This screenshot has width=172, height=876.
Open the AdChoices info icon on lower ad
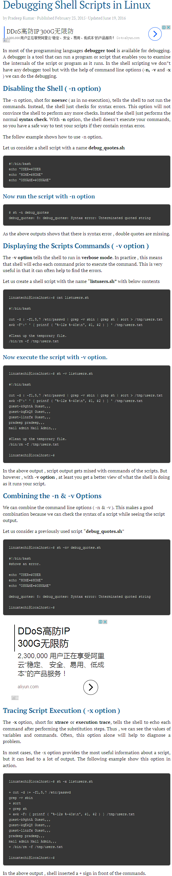point(101,621)
